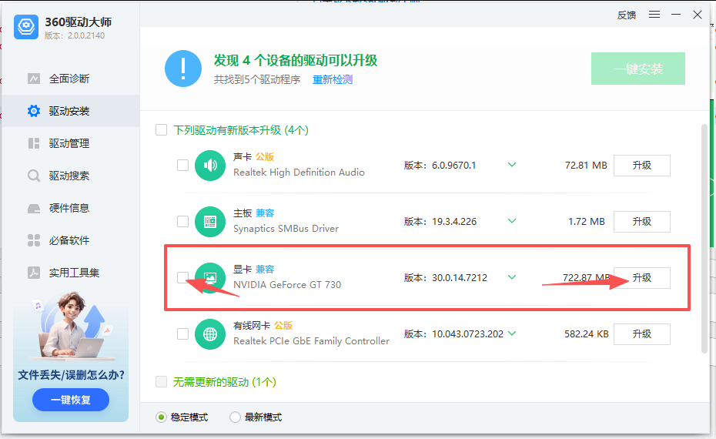Click the 声卡 speaker device icon

point(210,166)
